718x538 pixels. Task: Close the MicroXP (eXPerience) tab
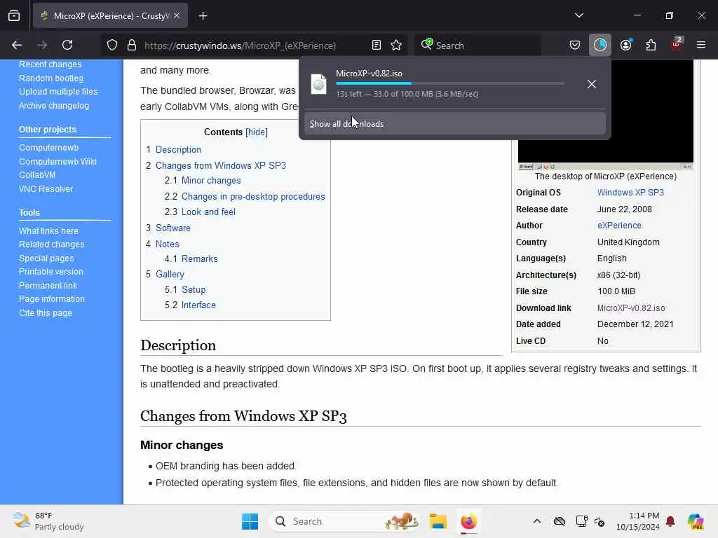[177, 16]
